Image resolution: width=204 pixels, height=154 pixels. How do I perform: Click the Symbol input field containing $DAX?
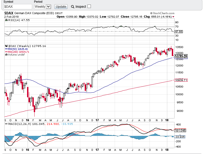[18, 7]
